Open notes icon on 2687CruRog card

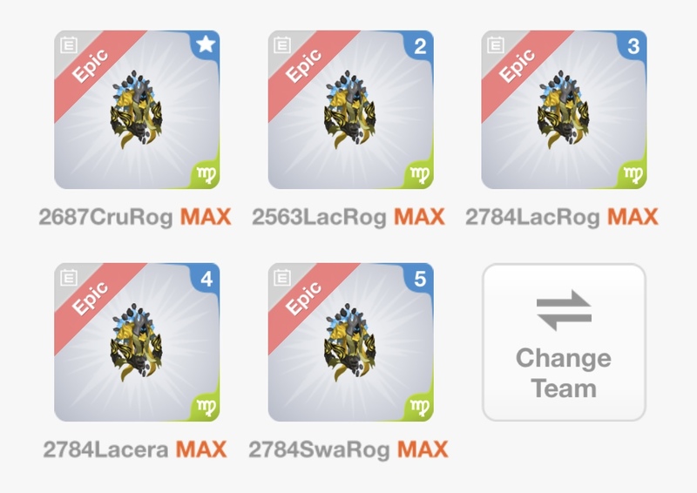(69, 45)
